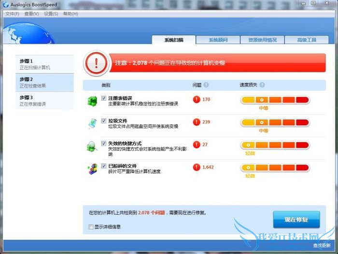Maximize the BoostSpeed window
The image size is (338, 254).
313,3
